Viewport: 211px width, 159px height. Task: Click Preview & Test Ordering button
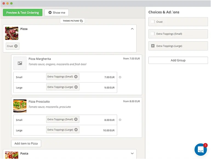22,13
